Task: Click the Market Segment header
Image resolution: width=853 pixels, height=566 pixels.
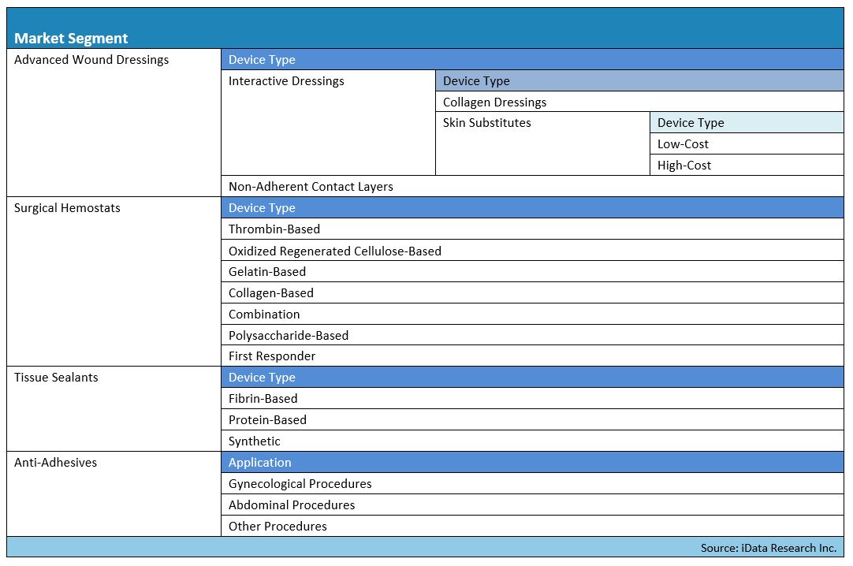Action: 425,28
